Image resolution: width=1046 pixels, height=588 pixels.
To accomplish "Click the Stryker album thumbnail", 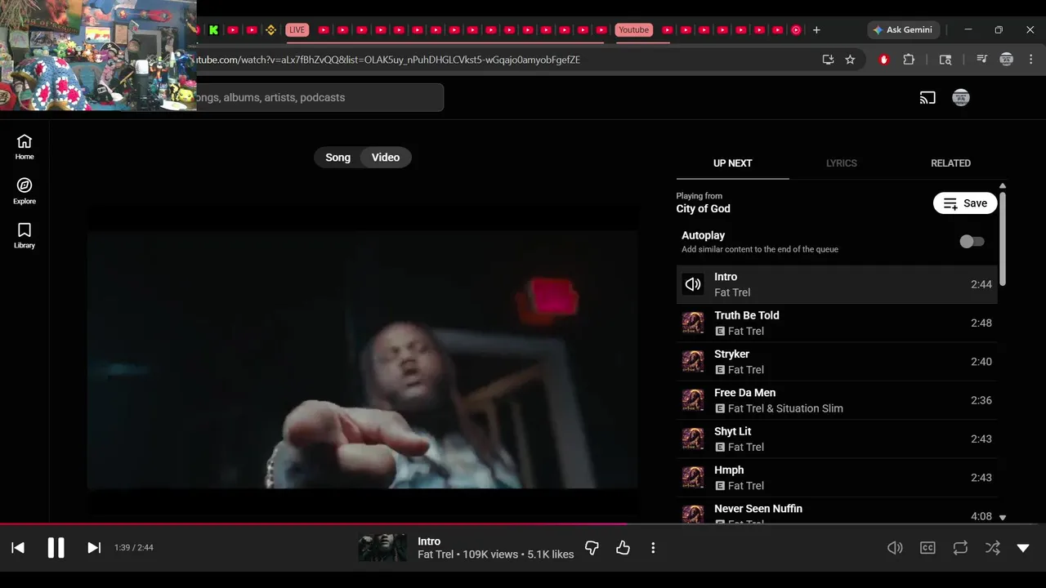I will 693,361.
